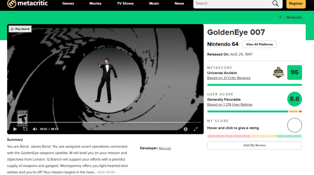The image size is (314, 175).
Task: Click the 8.8 user score circle
Action: tap(295, 99)
